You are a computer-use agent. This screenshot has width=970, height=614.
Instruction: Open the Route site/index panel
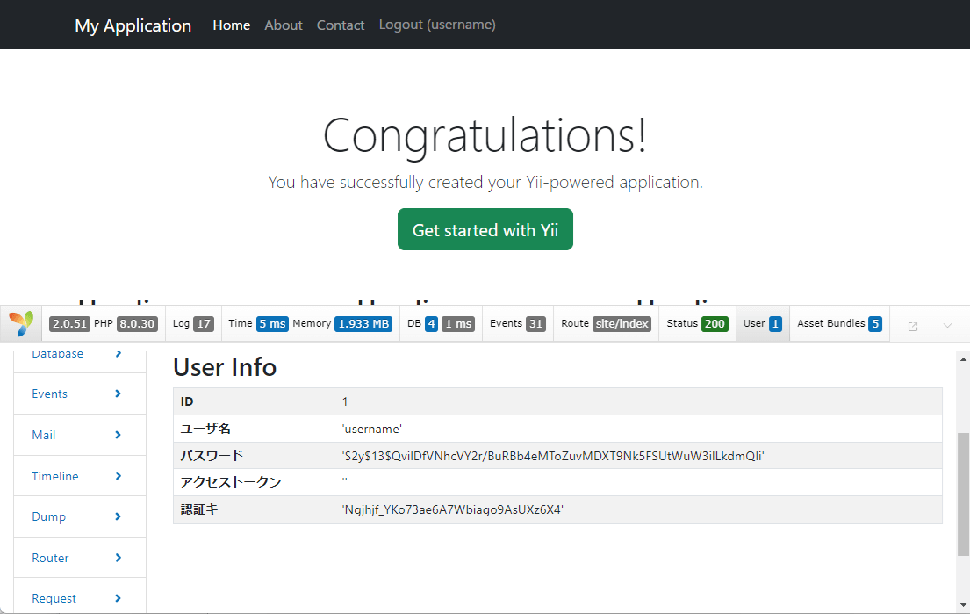605,323
